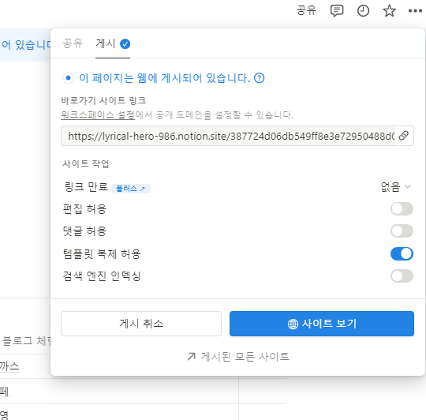This screenshot has height=420, width=426.
Task: Switch to the 공유 tab in popup
Action: 73,43
